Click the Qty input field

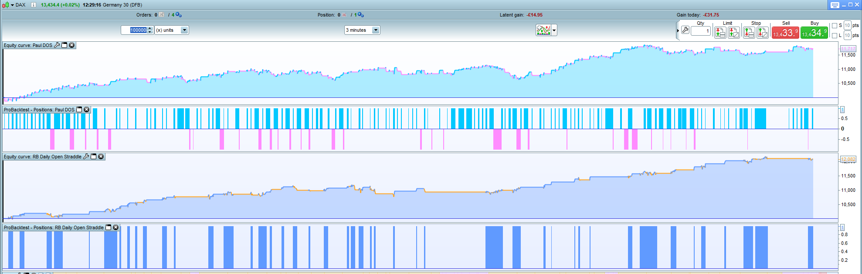pos(700,31)
